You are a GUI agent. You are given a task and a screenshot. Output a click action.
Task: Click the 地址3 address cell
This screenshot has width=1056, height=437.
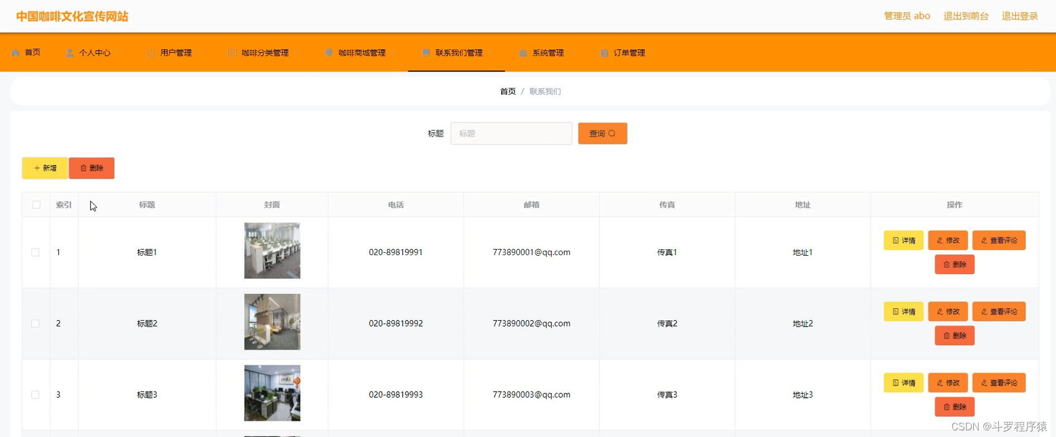[803, 394]
